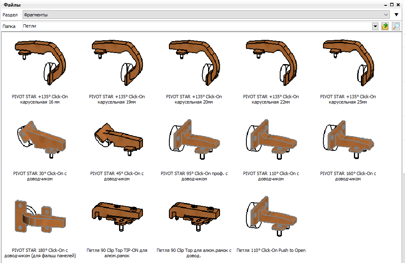Click the label 'Петля 90 Clip Top для алюм.рамок с довод.'
Image resolution: width=405 pixels, height=263 pixels.
pyautogui.click(x=194, y=253)
